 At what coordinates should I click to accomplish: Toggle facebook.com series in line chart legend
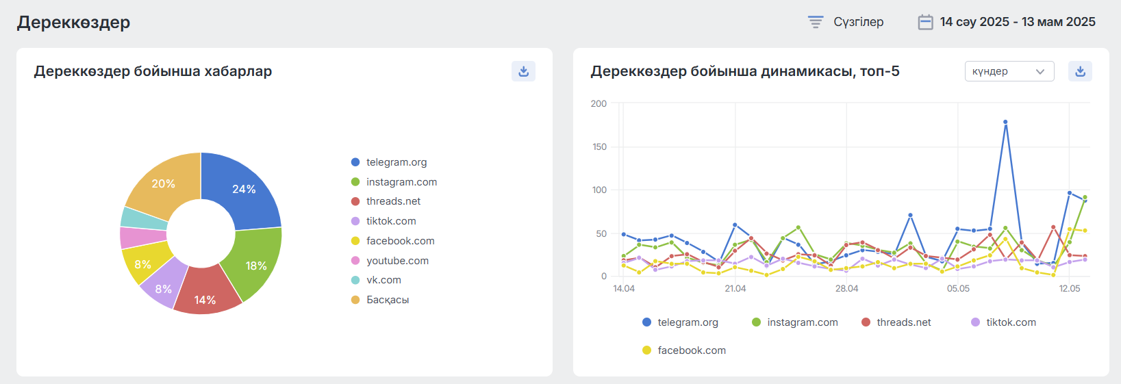coord(691,350)
